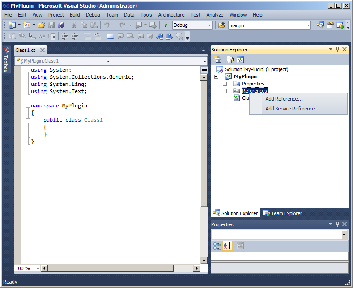353x288 pixels.
Task: Select the Class1.cs document tab
Action: click(x=26, y=50)
